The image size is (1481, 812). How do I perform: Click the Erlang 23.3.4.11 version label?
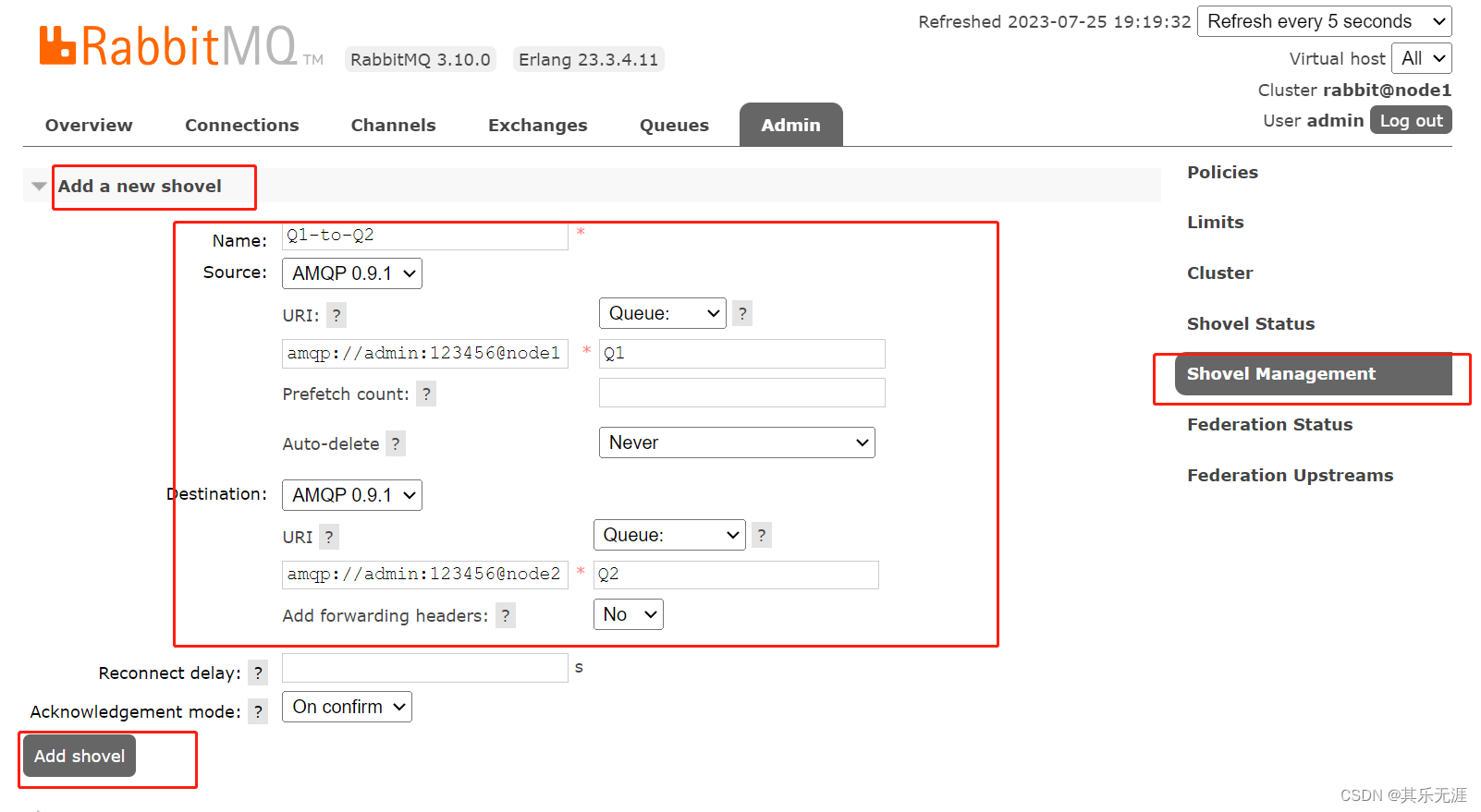click(589, 60)
